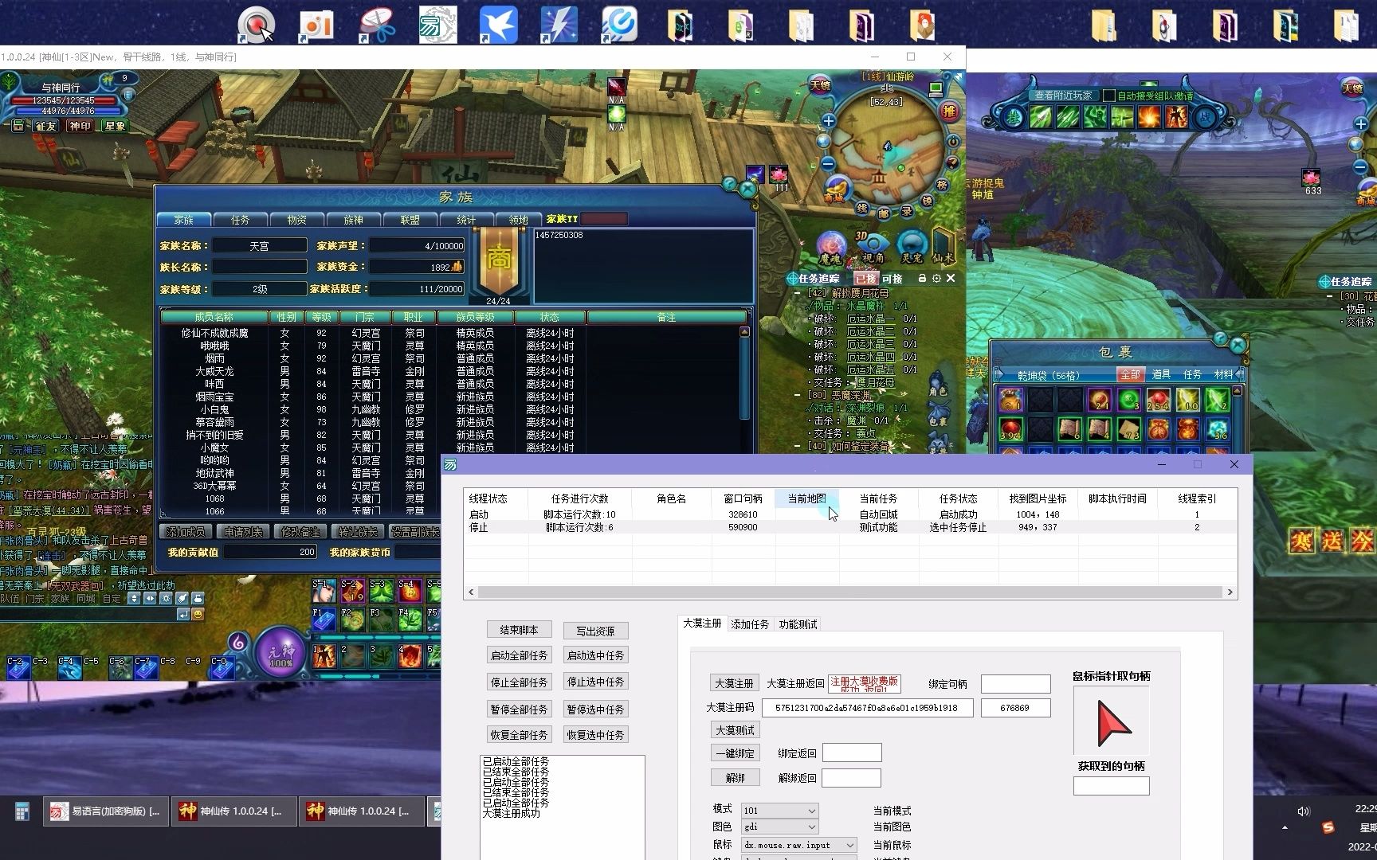Screen dimensions: 1377x860
Task: Click 一键绑定 button
Action: tap(735, 752)
